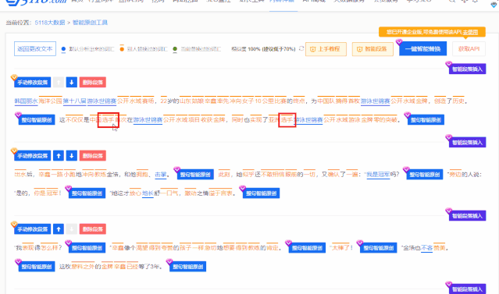Click 整句智能原创 after '等了3年'
This screenshot has height=294, width=499.
[187, 267]
